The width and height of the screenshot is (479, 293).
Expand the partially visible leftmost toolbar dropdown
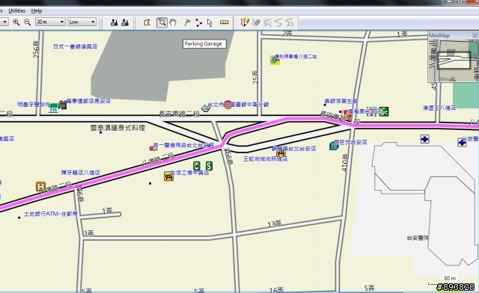point(4,22)
